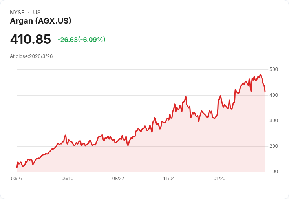Click the -26.63(-6.09%) price change
The image size is (289, 199).
(x=81, y=40)
